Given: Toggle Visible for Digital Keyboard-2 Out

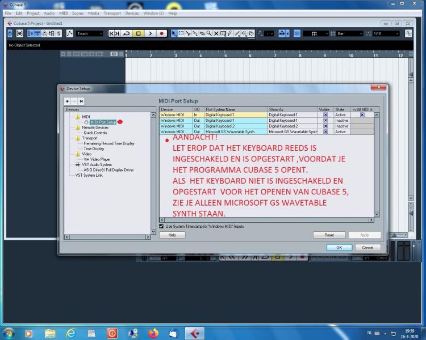Looking at the screenshot, I should [x=325, y=126].
